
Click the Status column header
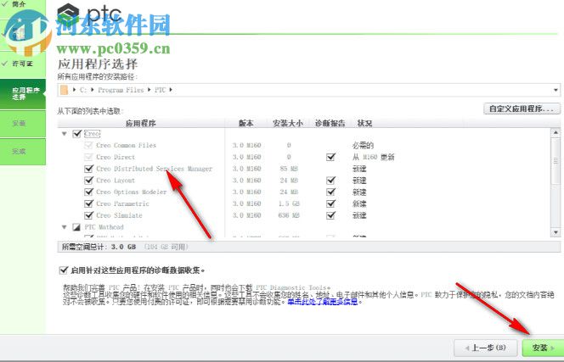coord(364,123)
